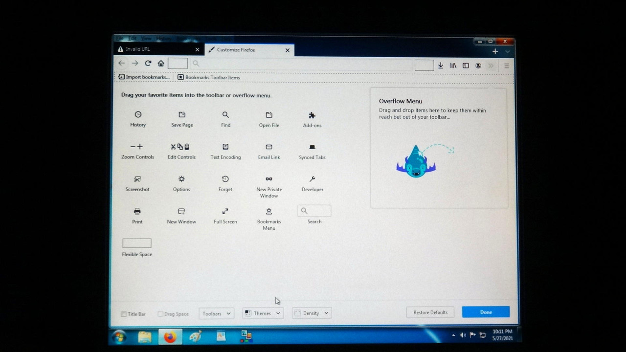This screenshot has height=352, width=626.
Task: Click the blue Done button
Action: (486, 312)
